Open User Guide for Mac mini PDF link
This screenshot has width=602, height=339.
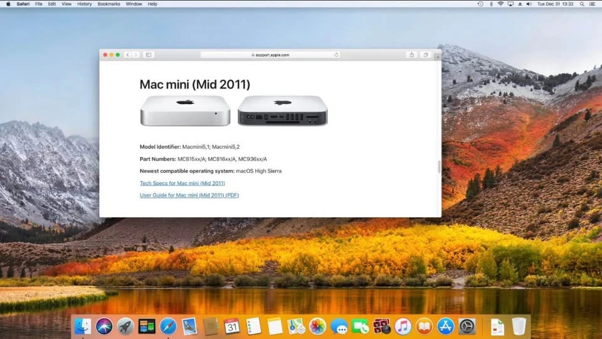[x=189, y=195]
